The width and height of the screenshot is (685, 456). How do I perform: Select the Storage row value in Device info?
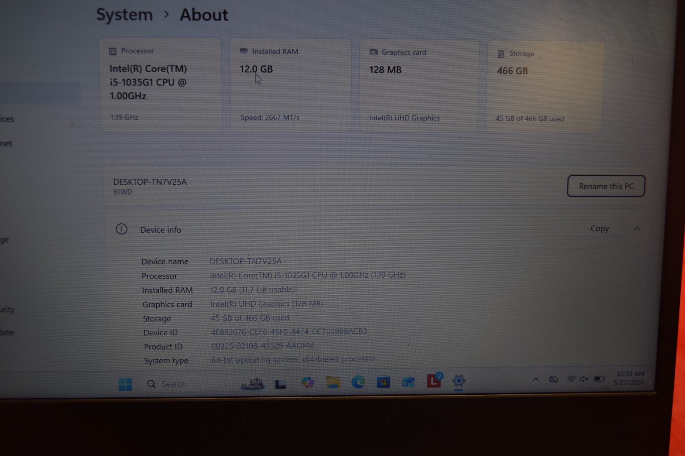pos(250,318)
